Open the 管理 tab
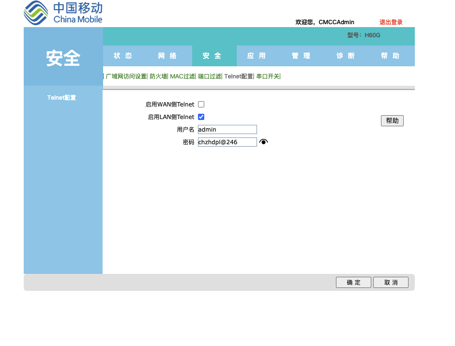This screenshot has width=455, height=346. [x=301, y=56]
